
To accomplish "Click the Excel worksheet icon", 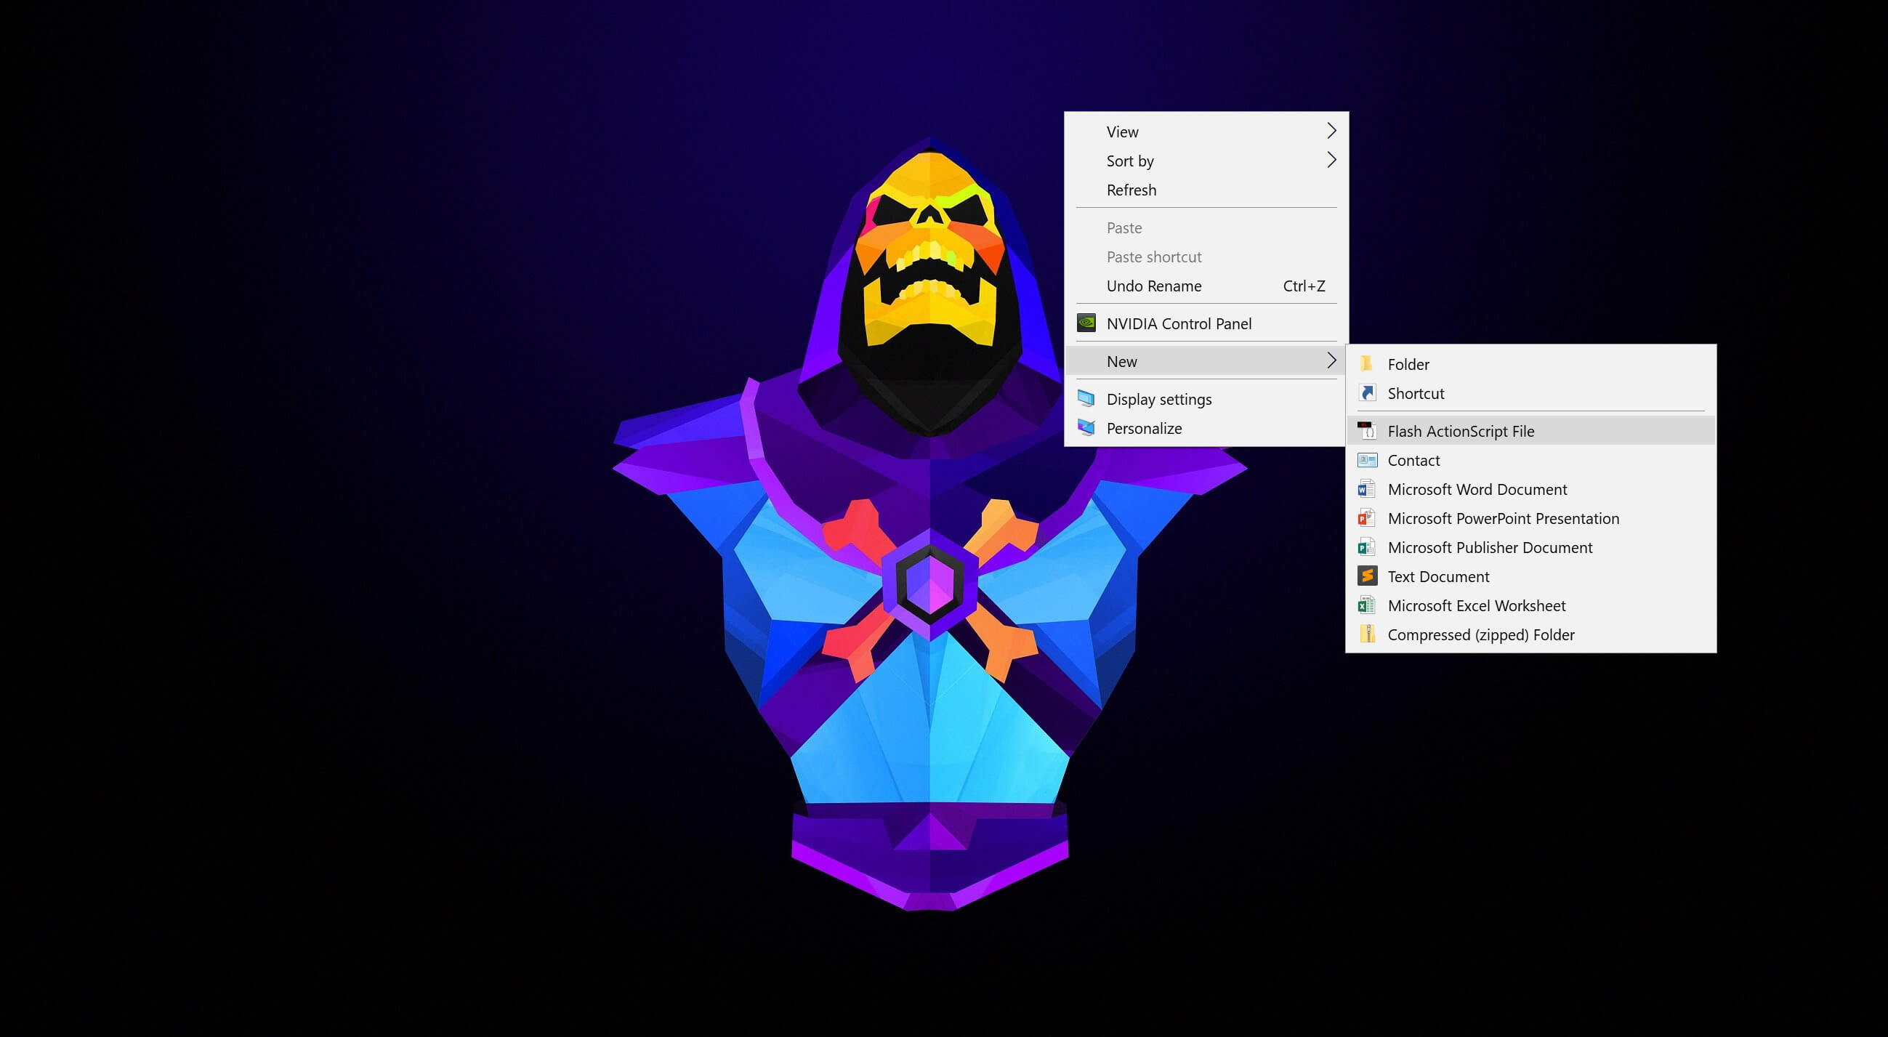I will point(1366,605).
